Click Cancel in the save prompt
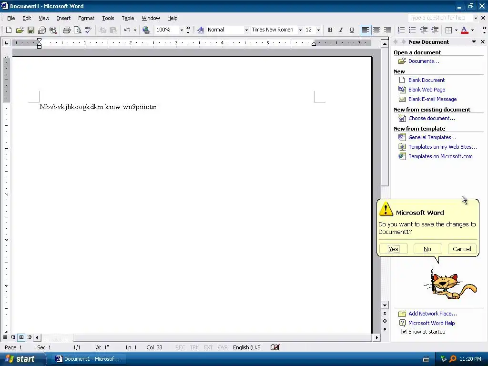This screenshot has height=366, width=488. coord(462,249)
